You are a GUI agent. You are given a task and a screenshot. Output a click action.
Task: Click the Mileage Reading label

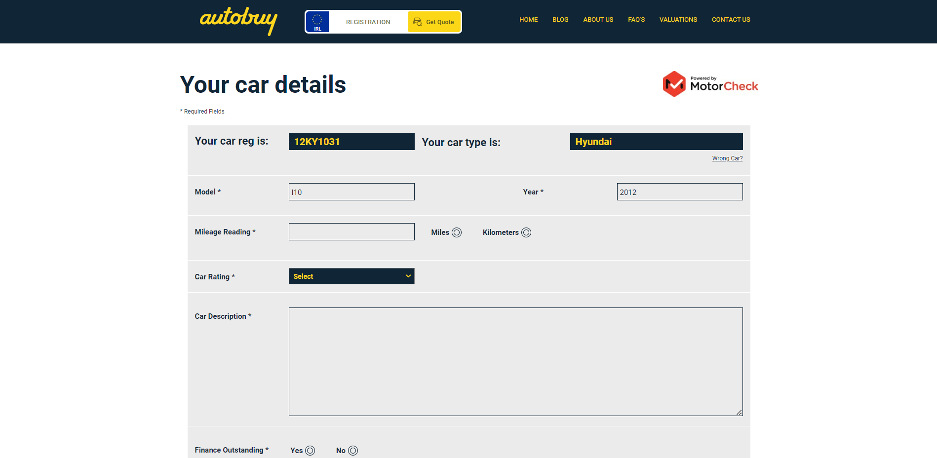[x=225, y=232]
